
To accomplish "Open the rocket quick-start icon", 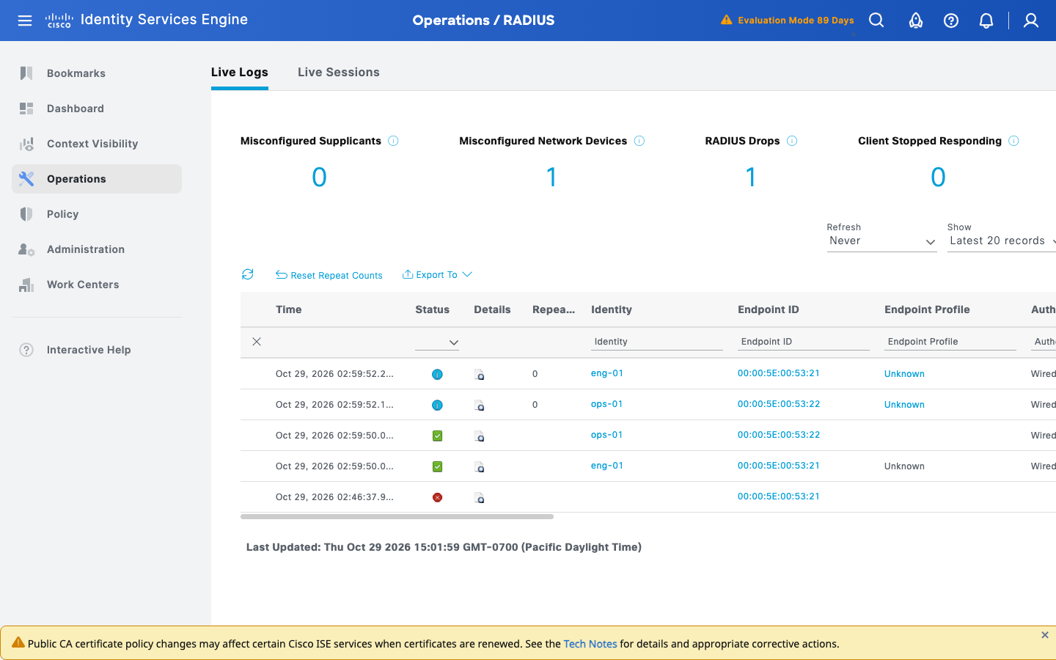I will [916, 21].
